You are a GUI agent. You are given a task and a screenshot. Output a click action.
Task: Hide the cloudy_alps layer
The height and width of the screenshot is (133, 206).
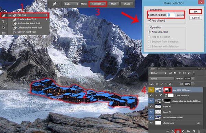151,101
